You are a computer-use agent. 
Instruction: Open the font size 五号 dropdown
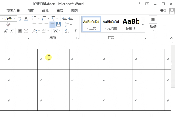[15, 18]
